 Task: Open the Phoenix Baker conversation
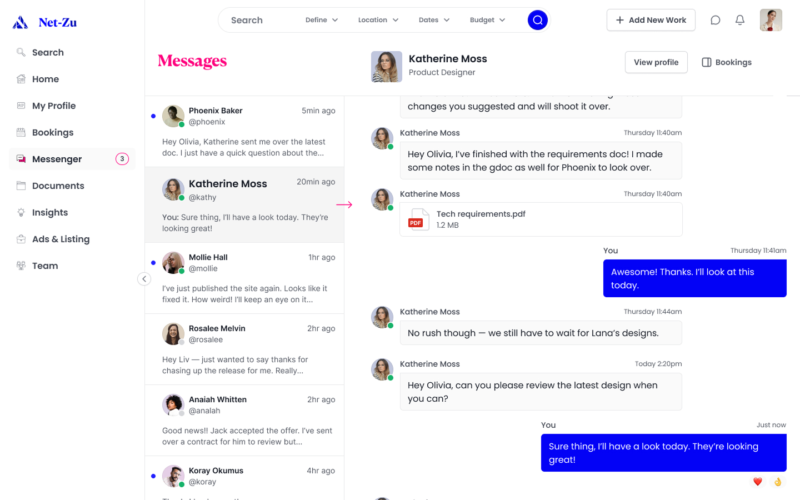[x=244, y=132]
